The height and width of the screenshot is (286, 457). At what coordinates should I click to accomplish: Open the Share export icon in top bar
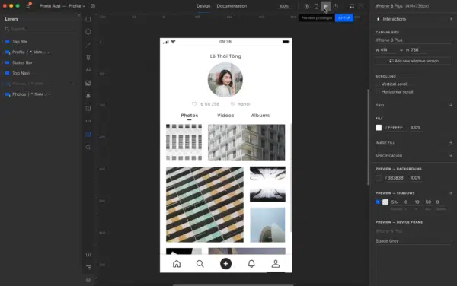335,6
